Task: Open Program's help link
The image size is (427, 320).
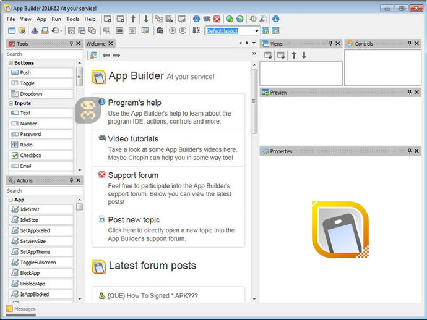Action: [x=134, y=103]
